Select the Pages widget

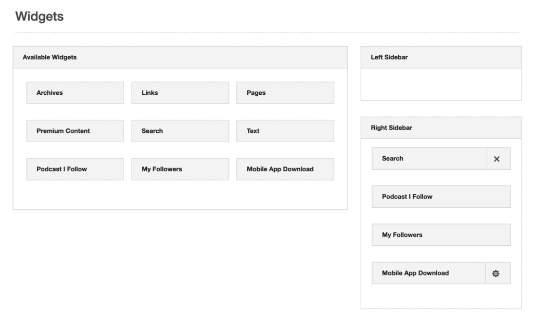(x=285, y=93)
